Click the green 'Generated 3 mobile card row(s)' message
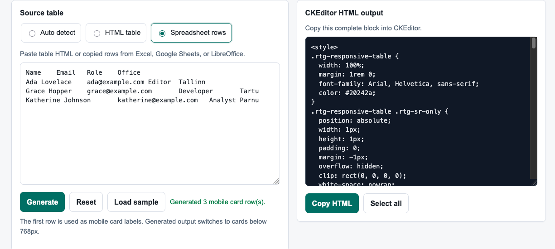 217,202
